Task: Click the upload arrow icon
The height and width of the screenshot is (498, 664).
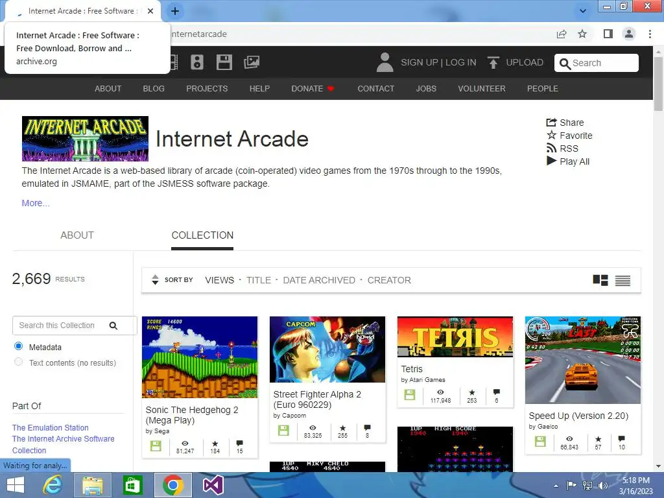Action: (x=493, y=62)
